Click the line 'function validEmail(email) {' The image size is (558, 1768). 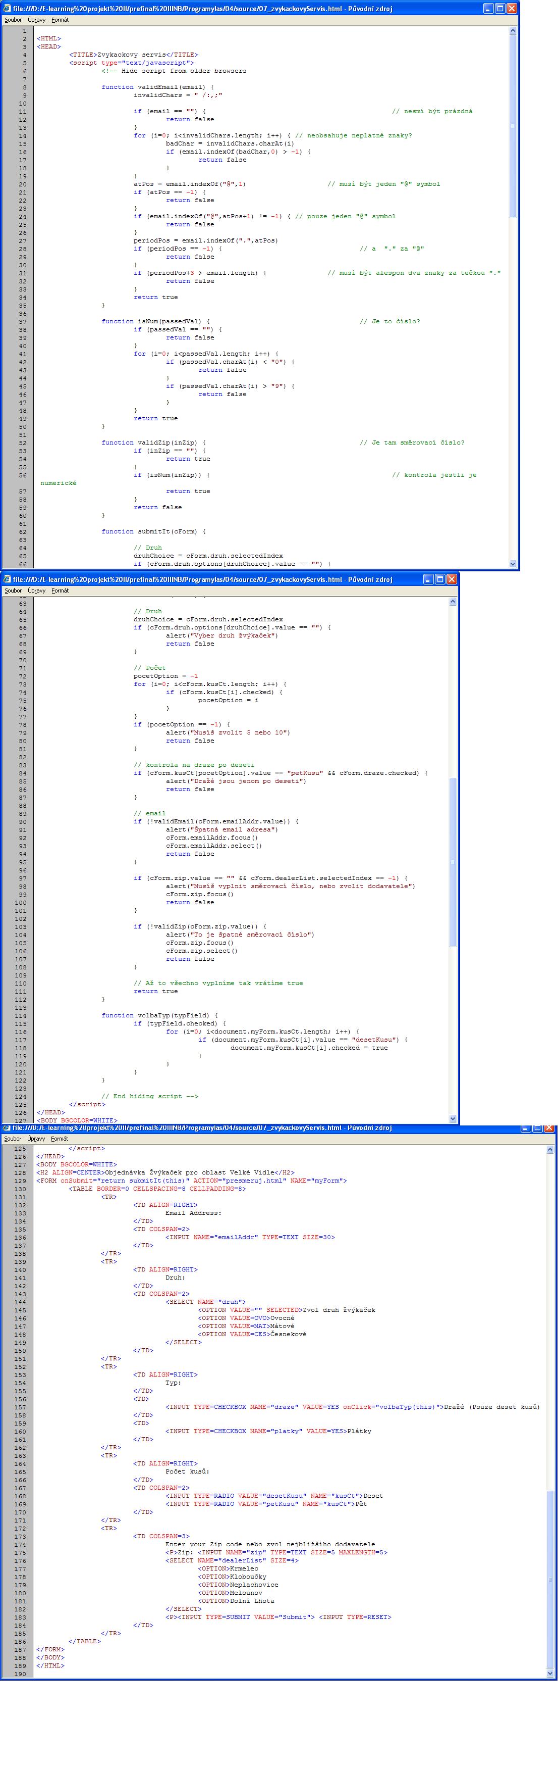[158, 87]
